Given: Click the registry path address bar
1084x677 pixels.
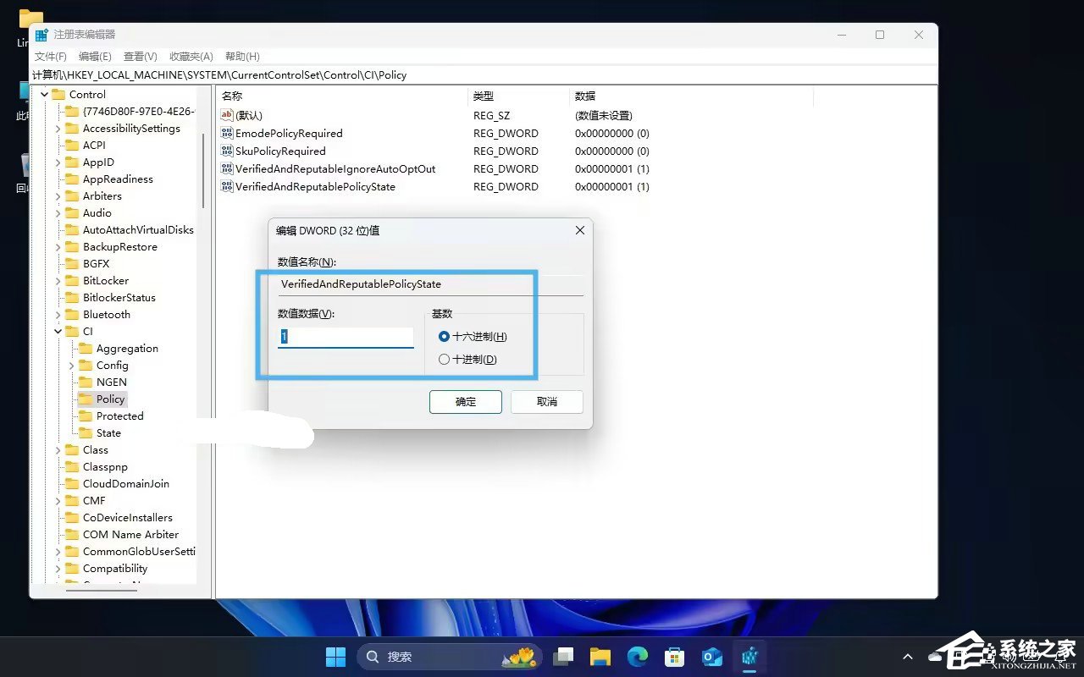Looking at the screenshot, I should coord(484,74).
